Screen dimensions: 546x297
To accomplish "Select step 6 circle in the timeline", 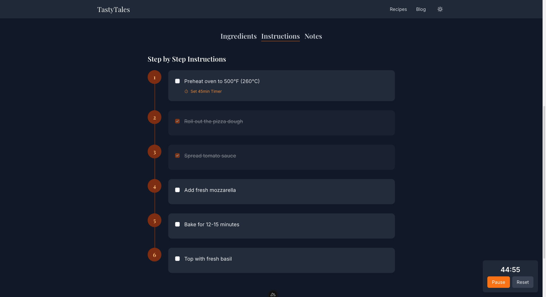I will (154, 255).
